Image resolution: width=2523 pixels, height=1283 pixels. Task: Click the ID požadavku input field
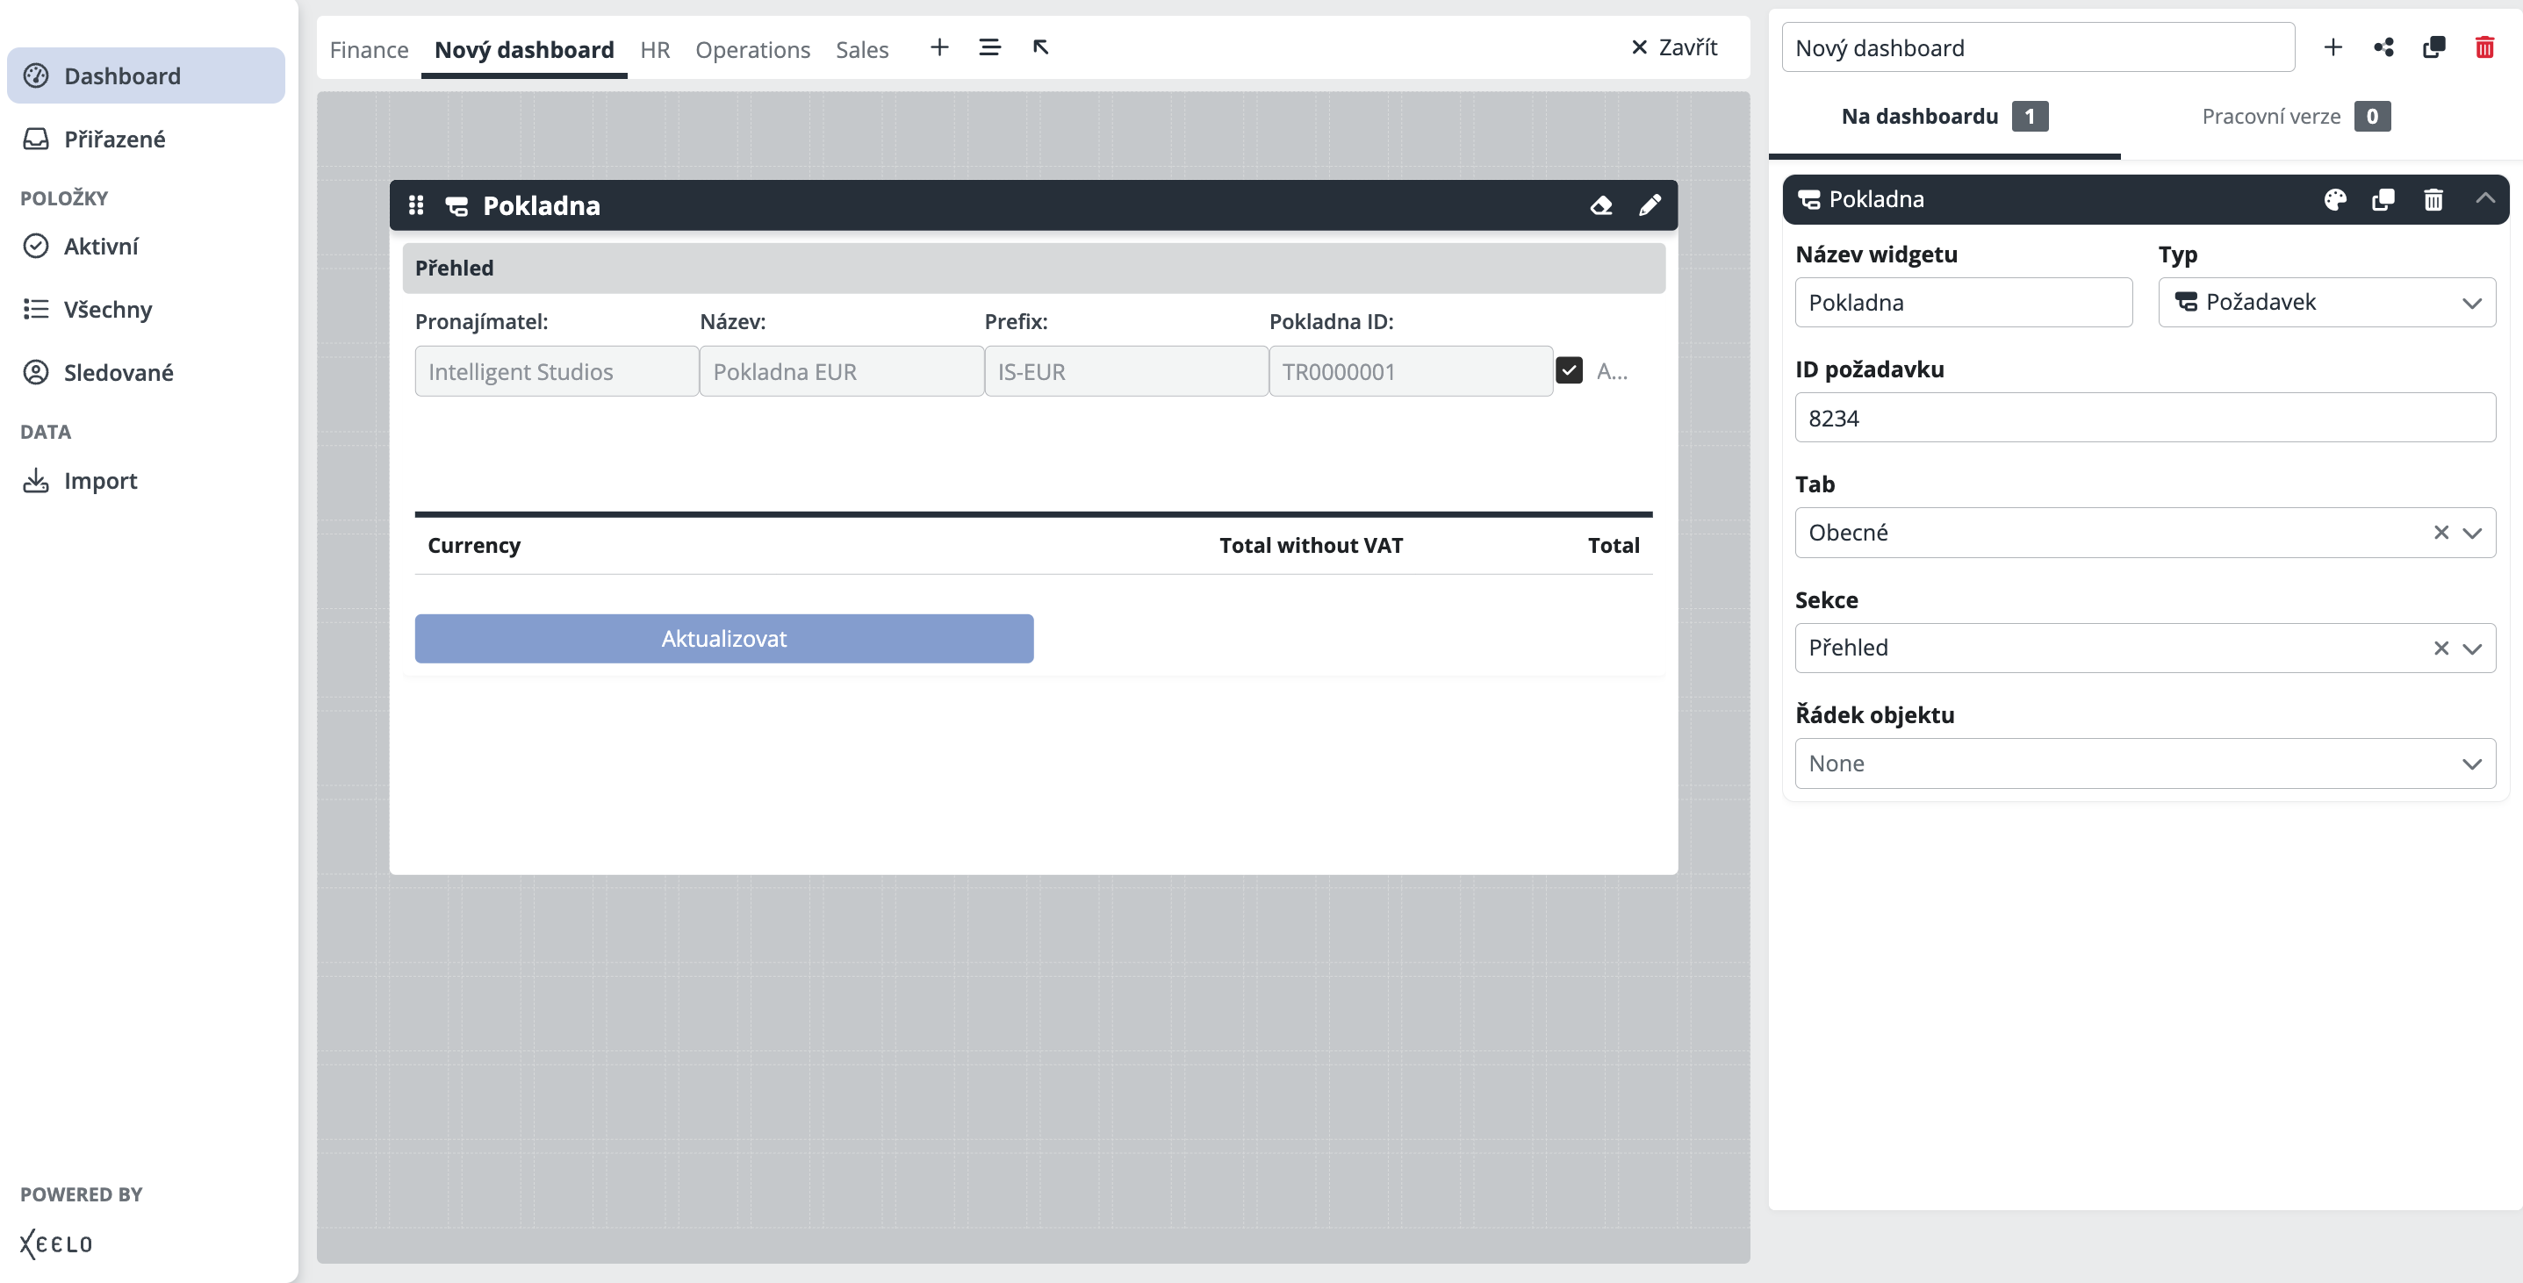pos(2145,419)
